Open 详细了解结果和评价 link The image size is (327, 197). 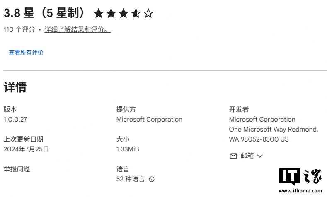[x=78, y=29]
